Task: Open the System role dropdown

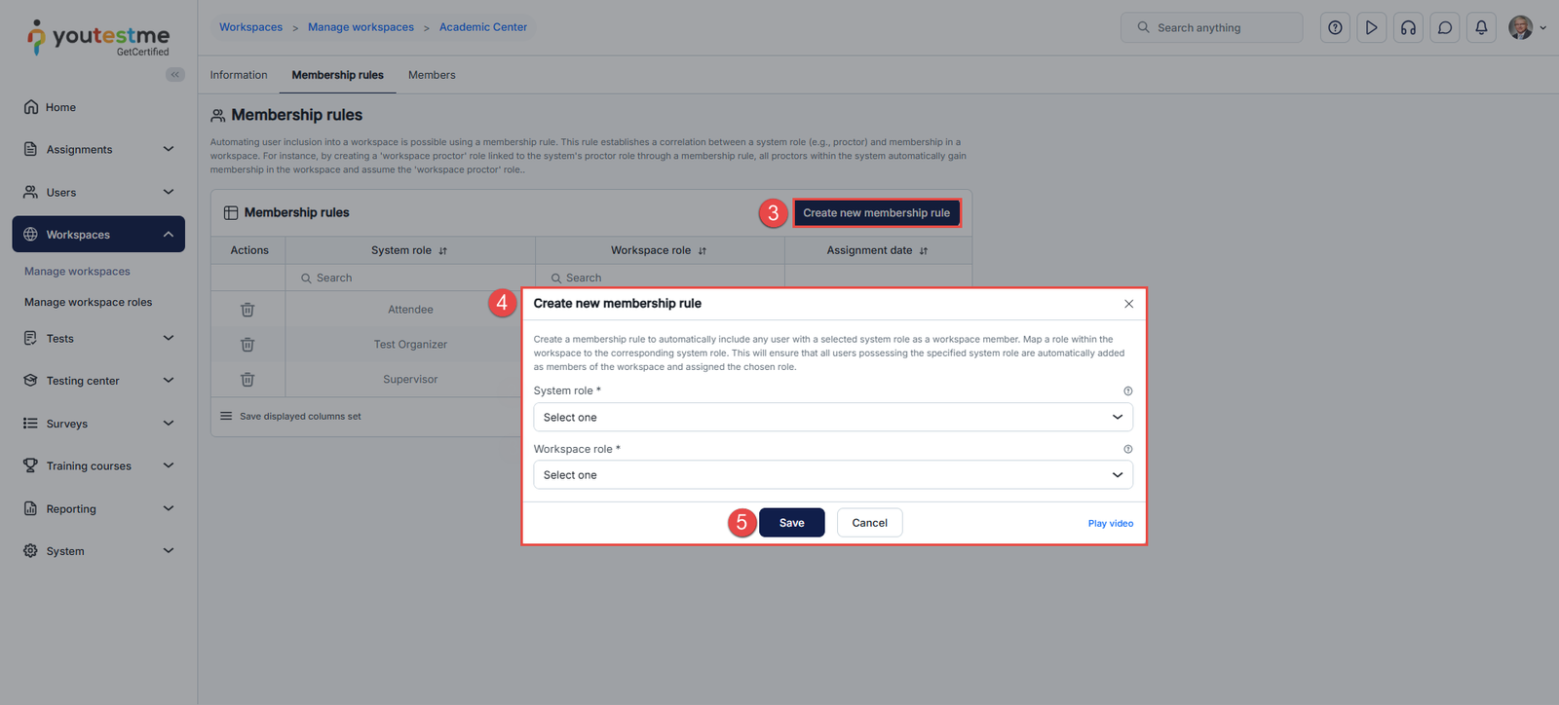Action: [833, 418]
